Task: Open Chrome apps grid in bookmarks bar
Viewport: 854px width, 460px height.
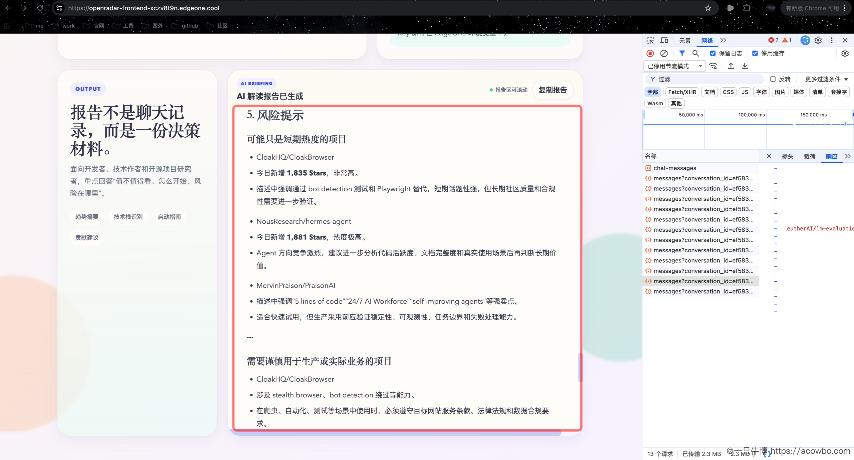Action: [7, 26]
